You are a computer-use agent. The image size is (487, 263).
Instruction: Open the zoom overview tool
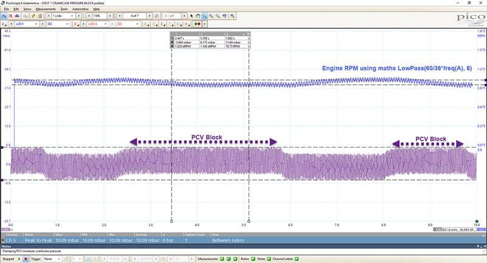coord(233,16)
